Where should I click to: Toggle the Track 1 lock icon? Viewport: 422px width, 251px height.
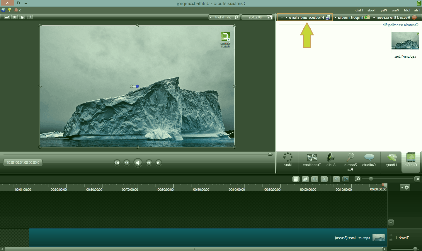[x=391, y=240]
